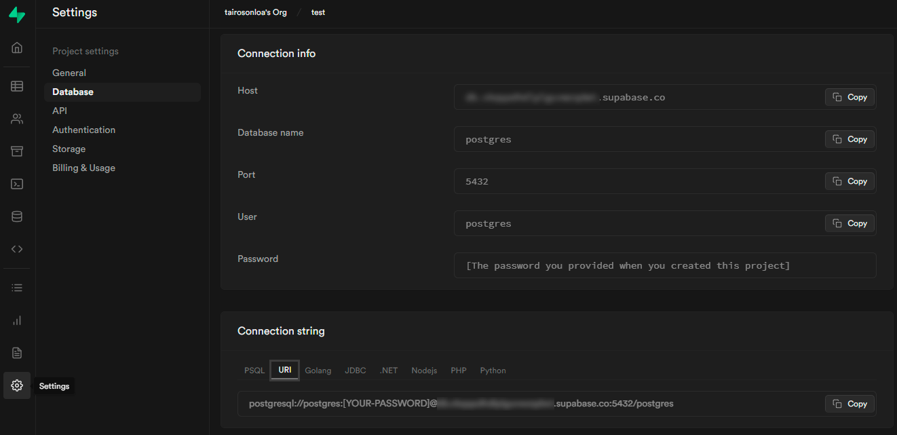Go to Authentication settings in the menu
Screen dimensions: 897x435
point(83,129)
